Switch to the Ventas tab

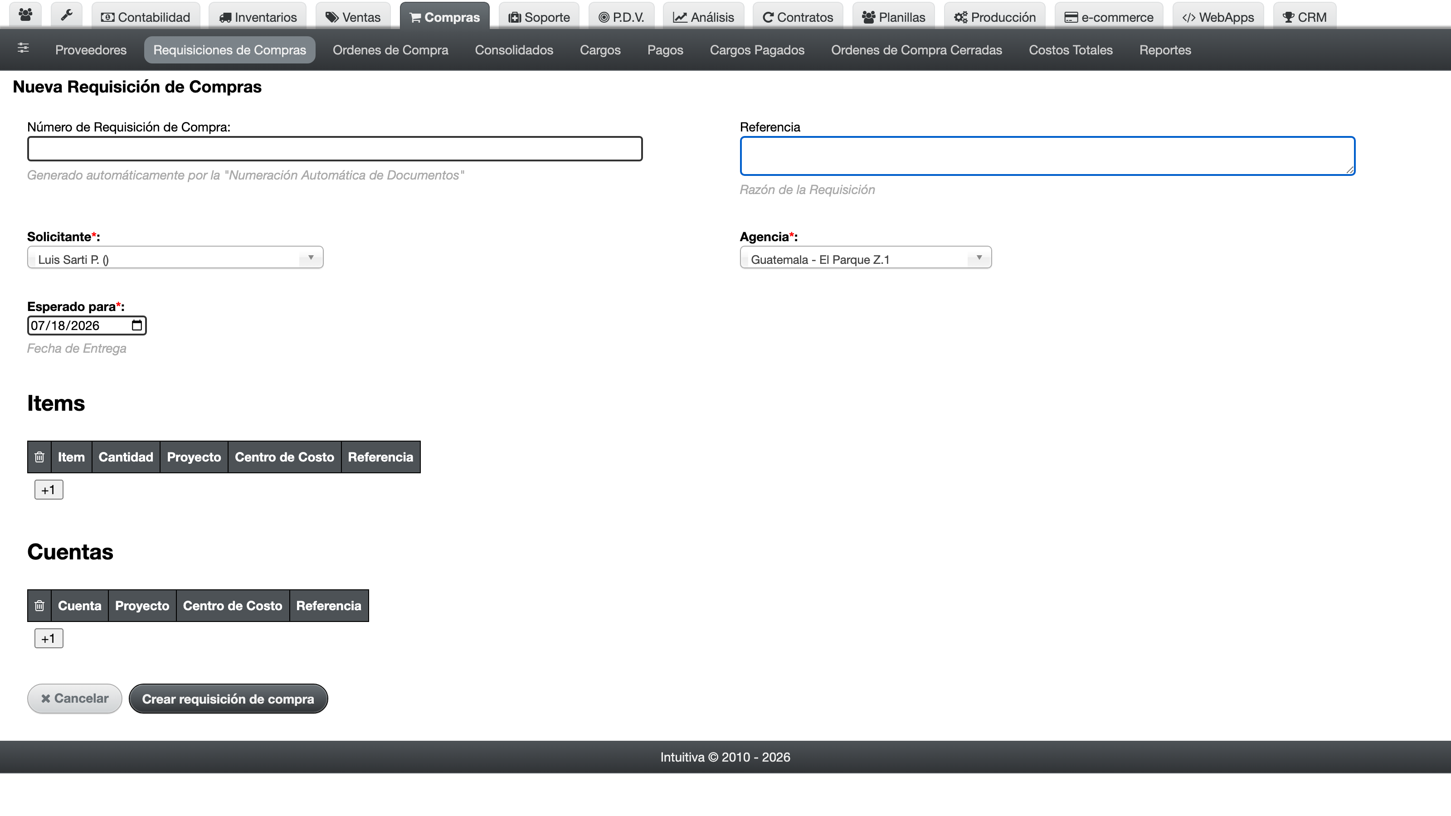click(x=353, y=17)
